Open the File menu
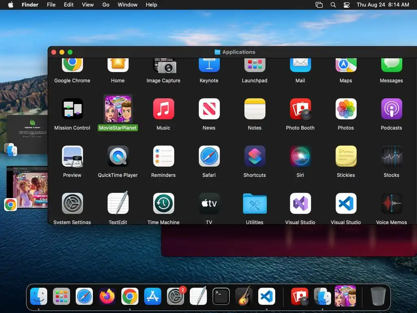The width and height of the screenshot is (417, 313). tap(51, 4)
